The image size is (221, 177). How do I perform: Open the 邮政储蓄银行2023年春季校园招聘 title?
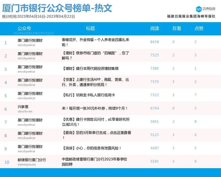pos(94,162)
